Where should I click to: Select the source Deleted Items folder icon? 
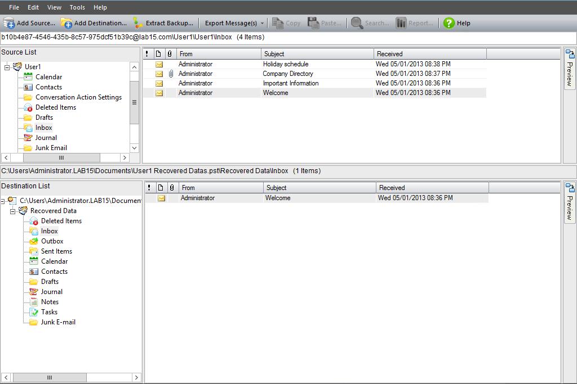(x=28, y=107)
